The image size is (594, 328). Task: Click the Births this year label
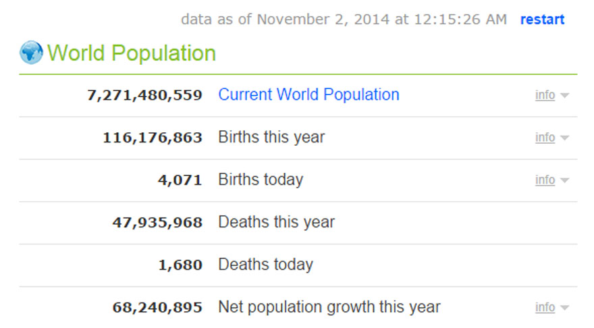(x=271, y=137)
